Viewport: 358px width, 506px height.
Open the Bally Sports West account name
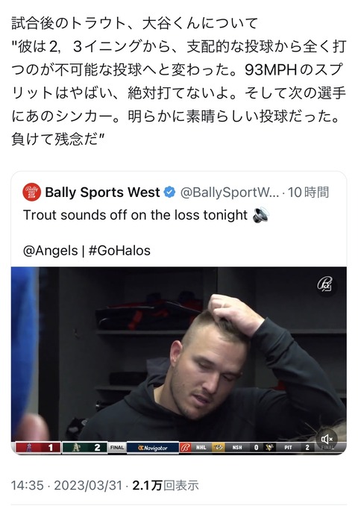(x=102, y=193)
